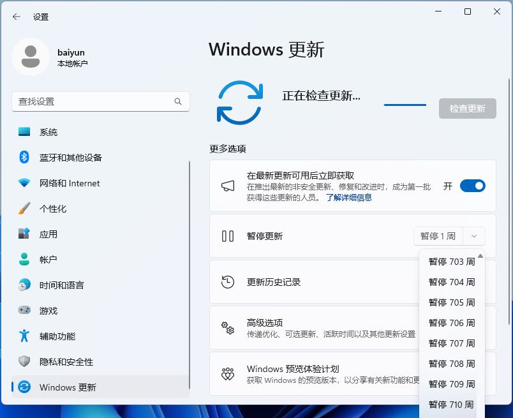Click the 正在检查更新... status text
Screen dimensions: 513x418
click(322, 96)
